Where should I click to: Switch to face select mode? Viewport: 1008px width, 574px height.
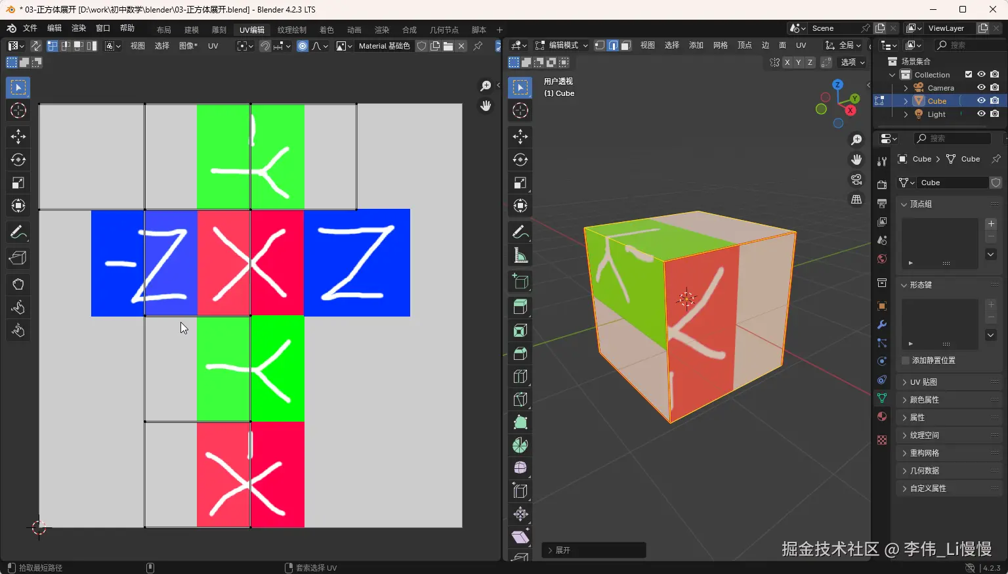[626, 45]
